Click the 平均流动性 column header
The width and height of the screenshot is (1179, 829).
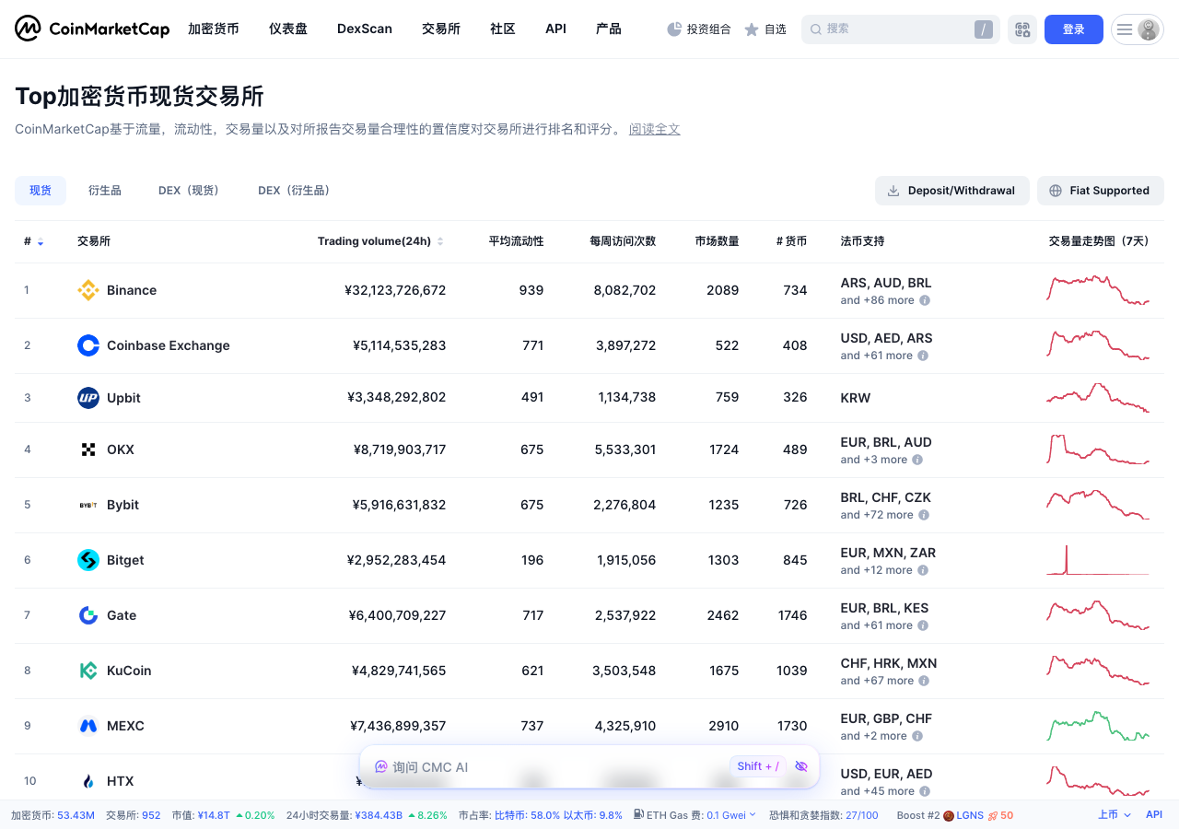pyautogui.click(x=516, y=241)
